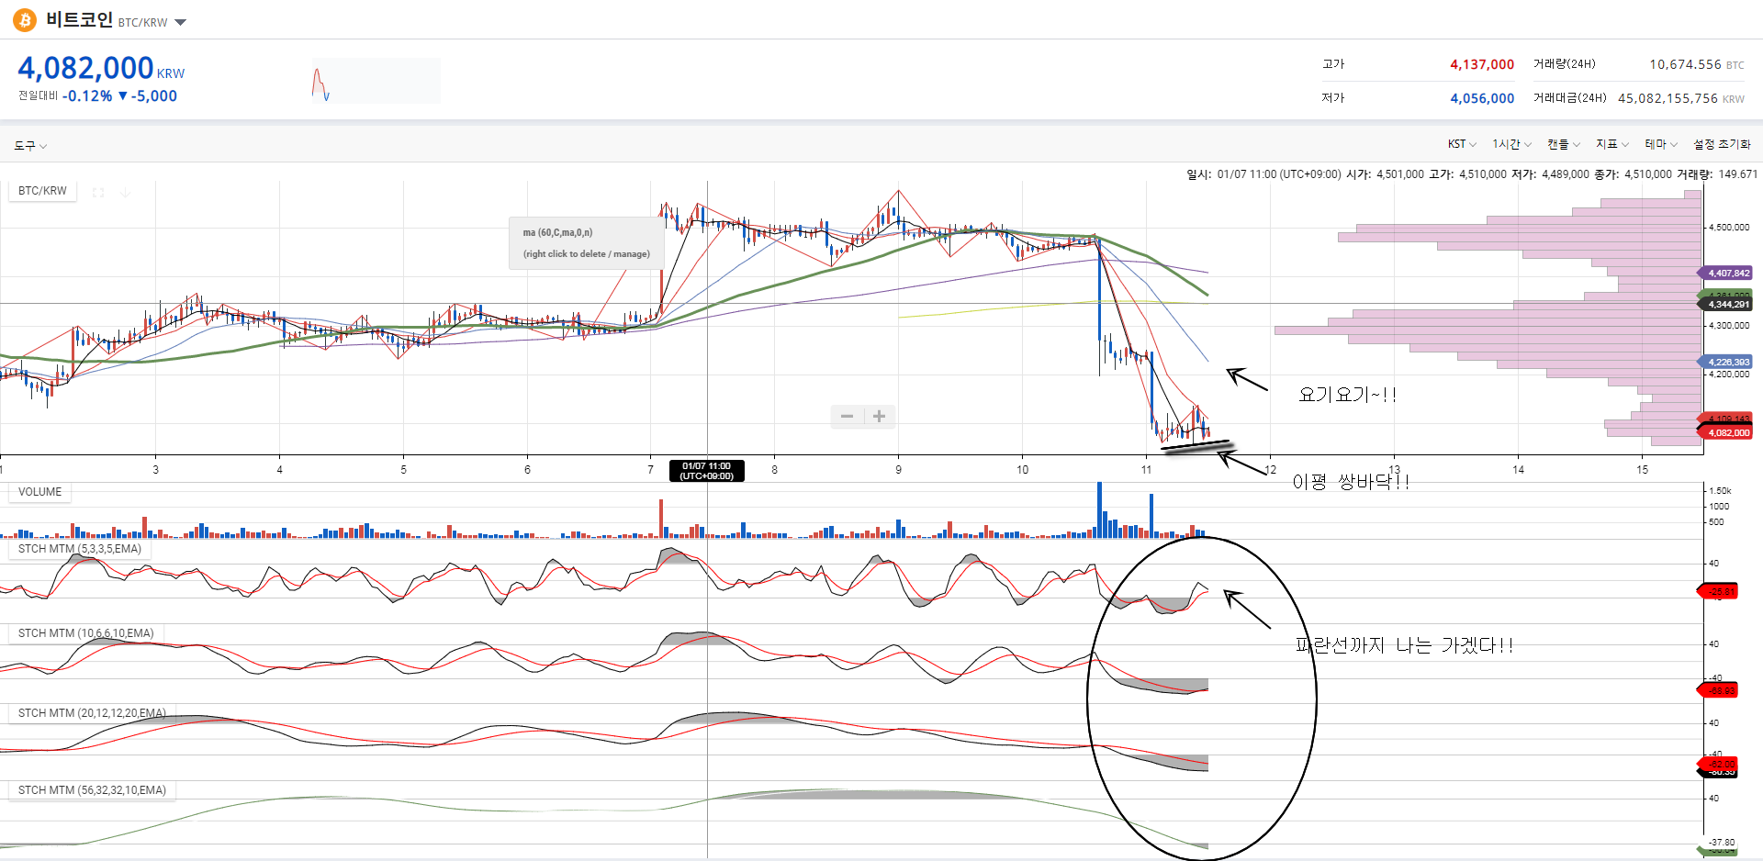The height and width of the screenshot is (861, 1763).
Task: Select the STCH MTM (5,3,3,5,EMA) indicator label
Action: [80, 549]
